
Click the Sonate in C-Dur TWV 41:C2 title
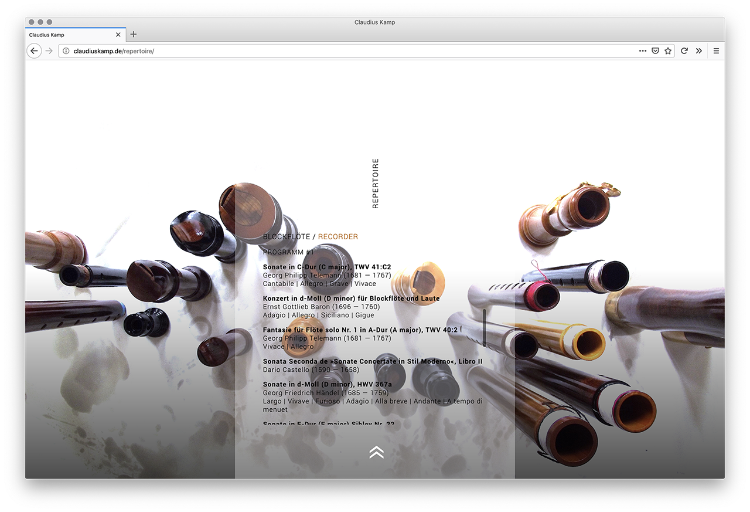[327, 267]
